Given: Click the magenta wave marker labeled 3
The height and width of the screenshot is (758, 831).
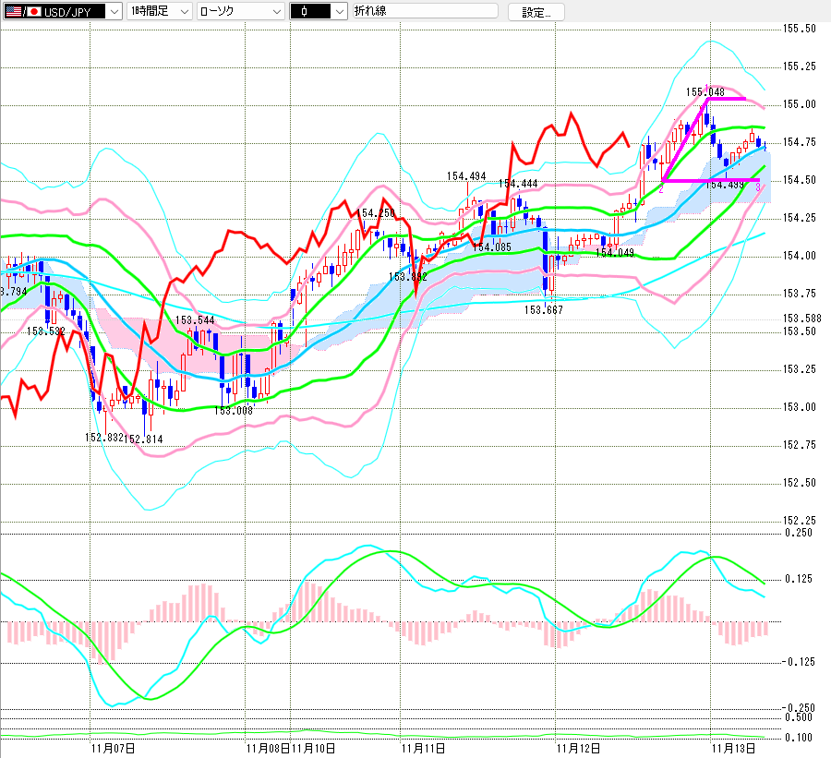Looking at the screenshot, I should 758,188.
